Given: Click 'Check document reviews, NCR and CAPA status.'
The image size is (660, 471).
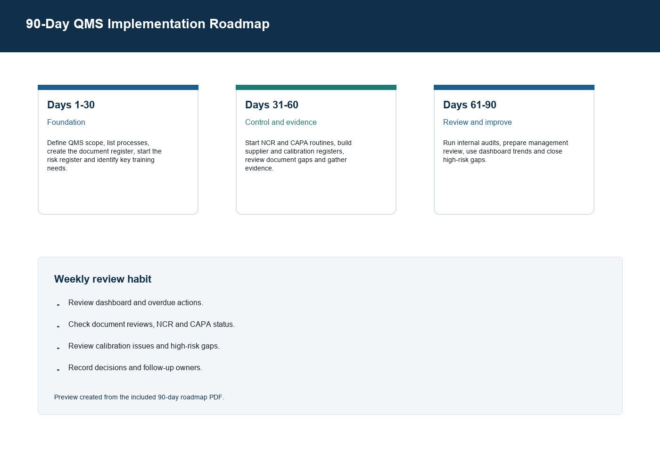Looking at the screenshot, I should point(151,325).
